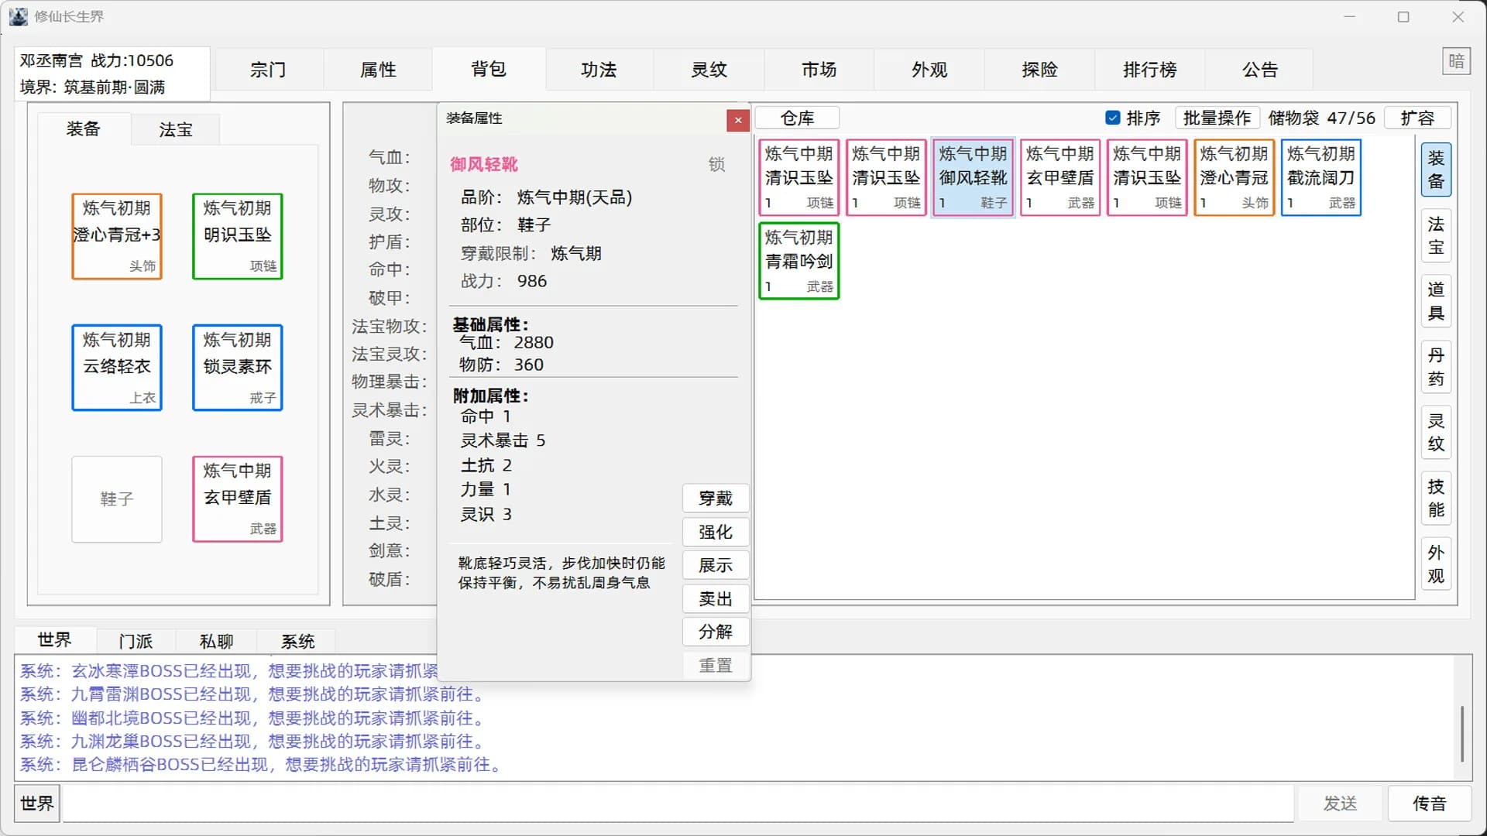Switch chat to 门派 channel tab

(136, 642)
